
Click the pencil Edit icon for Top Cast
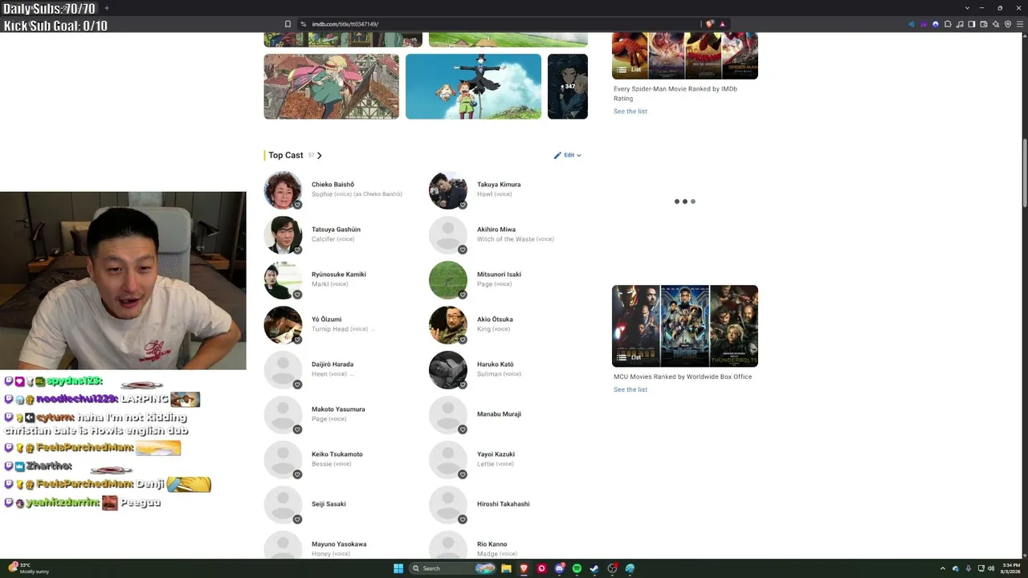coord(557,155)
